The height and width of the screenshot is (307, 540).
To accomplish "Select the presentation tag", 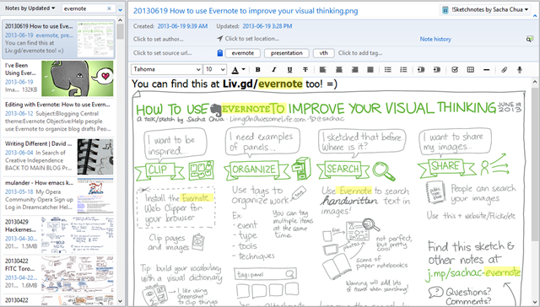I will [x=287, y=53].
